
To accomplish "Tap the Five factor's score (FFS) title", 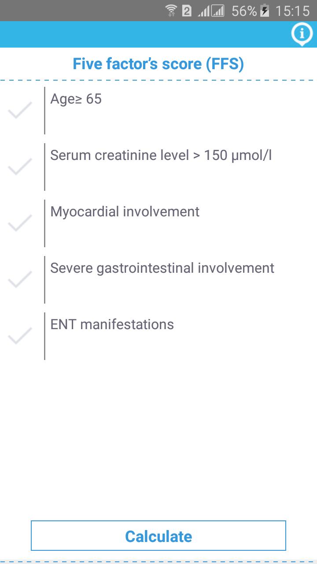I will [x=158, y=64].
